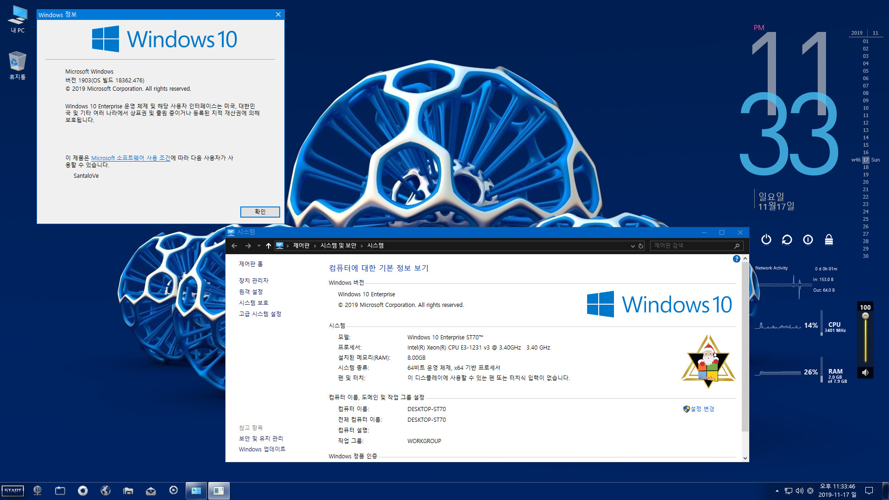Click the search magnifier icon
The height and width of the screenshot is (500, 889).
[737, 246]
